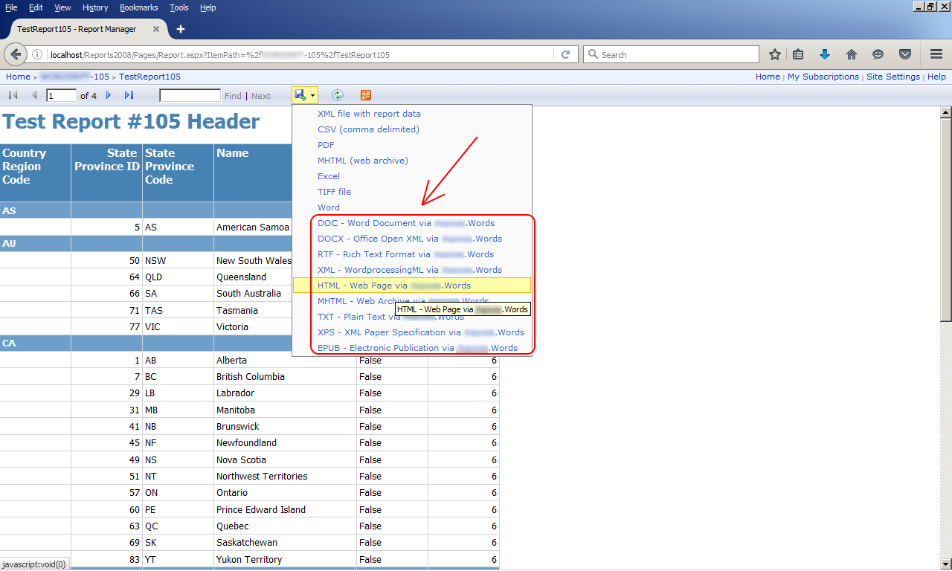Jump to last report page icon

(x=129, y=95)
